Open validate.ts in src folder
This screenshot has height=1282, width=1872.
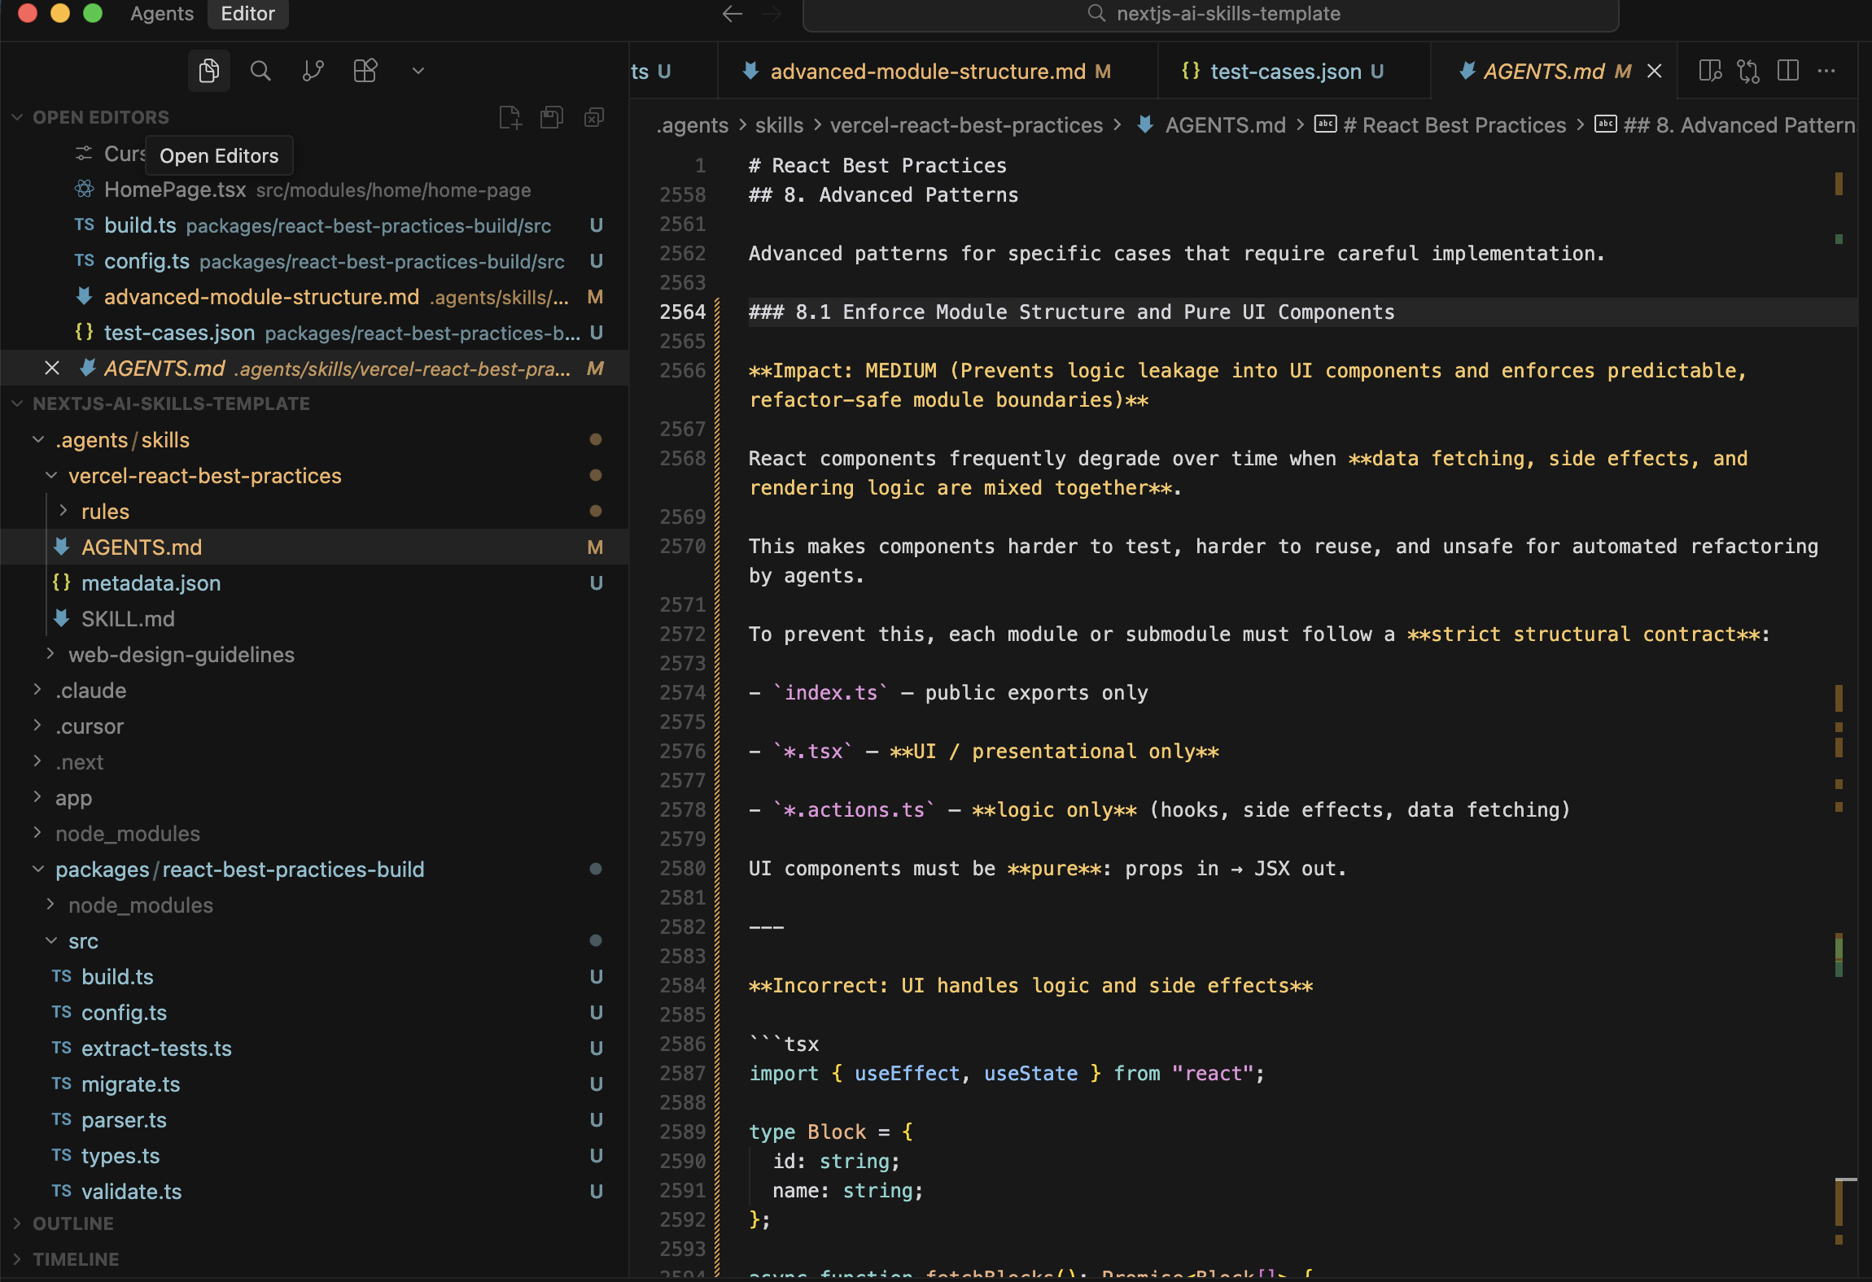click(314, 1192)
